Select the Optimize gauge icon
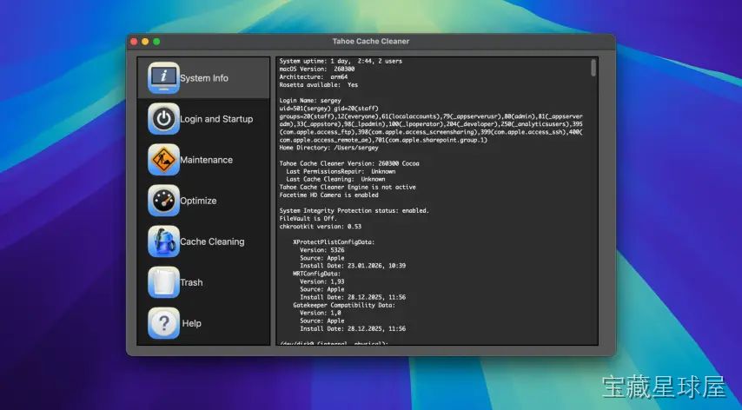742x410 pixels. [163, 201]
